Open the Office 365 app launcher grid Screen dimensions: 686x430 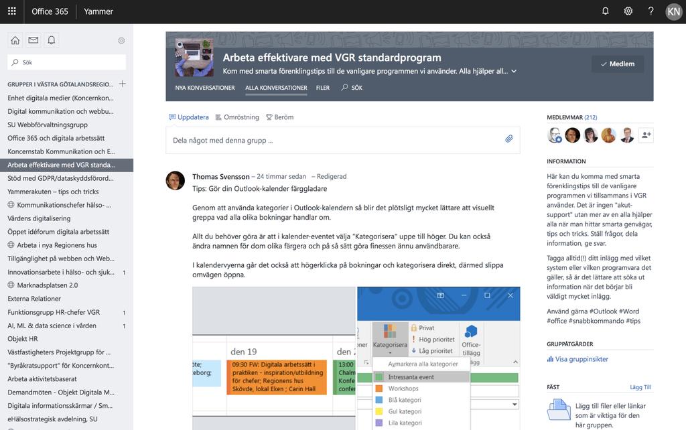coord(12,11)
